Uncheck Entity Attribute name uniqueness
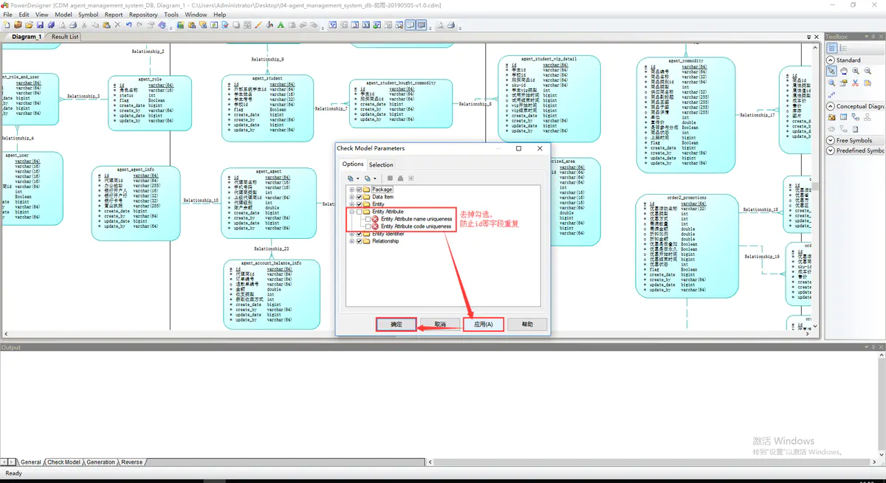This screenshot has width=886, height=483. click(x=368, y=219)
